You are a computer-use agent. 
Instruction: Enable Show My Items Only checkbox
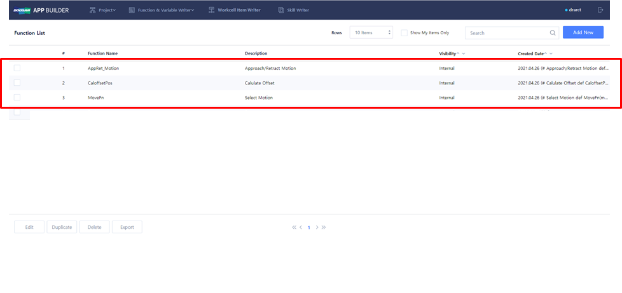(x=404, y=32)
